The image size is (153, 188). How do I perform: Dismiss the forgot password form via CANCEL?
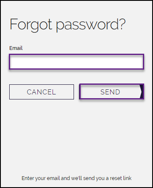pos(42,92)
